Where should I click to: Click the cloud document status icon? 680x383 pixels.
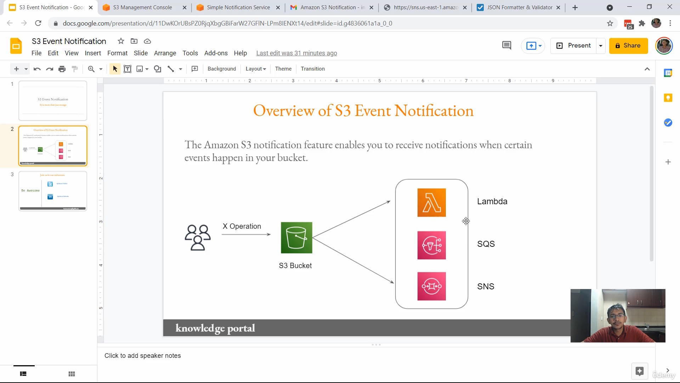pos(147,41)
